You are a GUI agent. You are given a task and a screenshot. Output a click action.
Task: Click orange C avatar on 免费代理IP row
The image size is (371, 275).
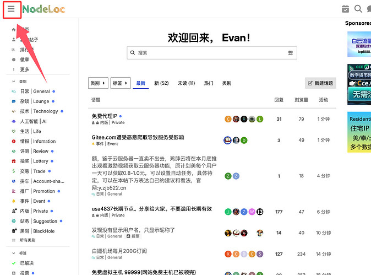228,119
